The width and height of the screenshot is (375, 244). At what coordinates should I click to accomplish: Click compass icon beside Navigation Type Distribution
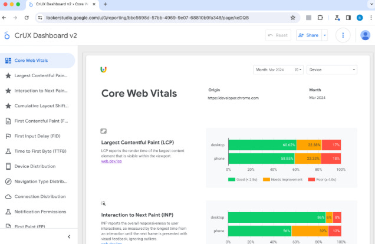[x=8, y=182]
